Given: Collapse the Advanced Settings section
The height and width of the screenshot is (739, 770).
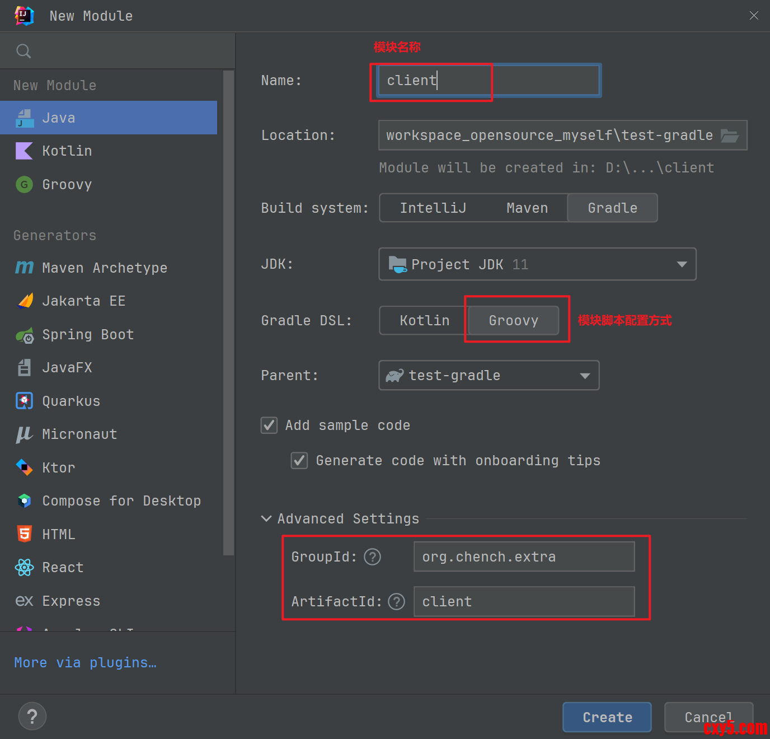Looking at the screenshot, I should point(266,519).
